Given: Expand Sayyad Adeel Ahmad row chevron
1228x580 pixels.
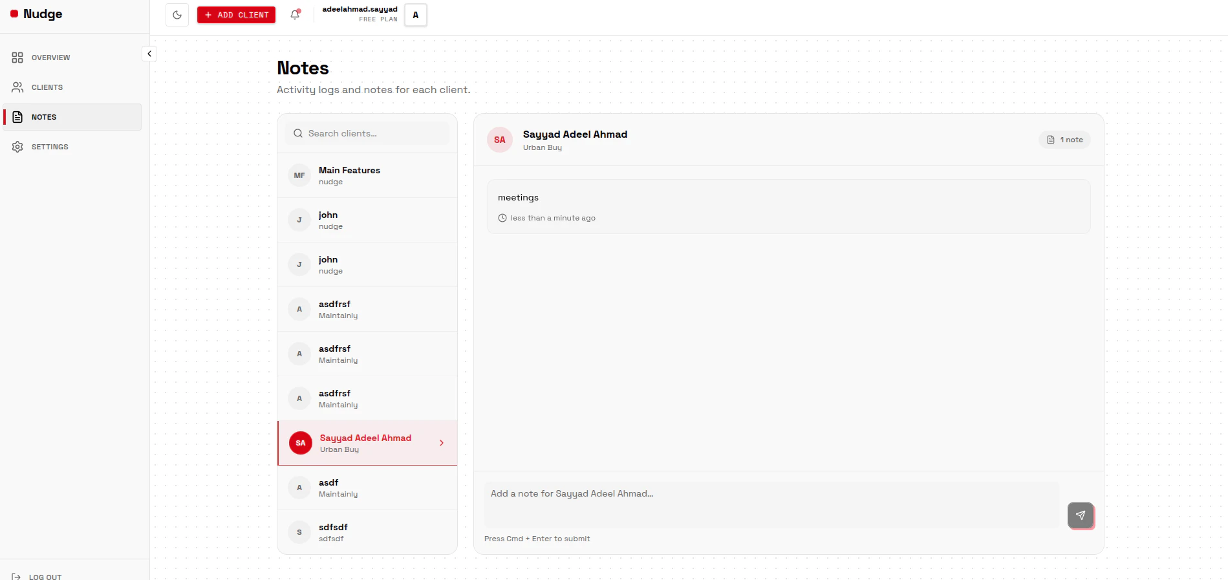Looking at the screenshot, I should [x=442, y=443].
